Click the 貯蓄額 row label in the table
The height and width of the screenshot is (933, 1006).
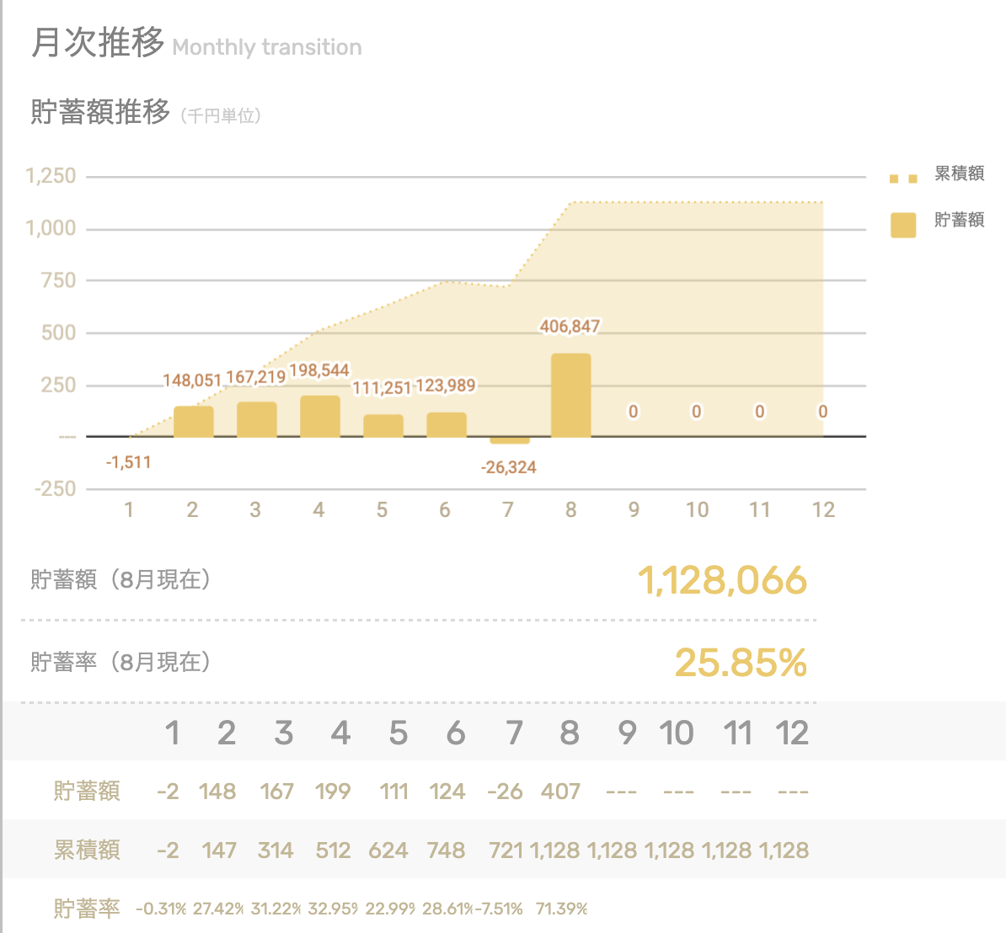pos(87,791)
